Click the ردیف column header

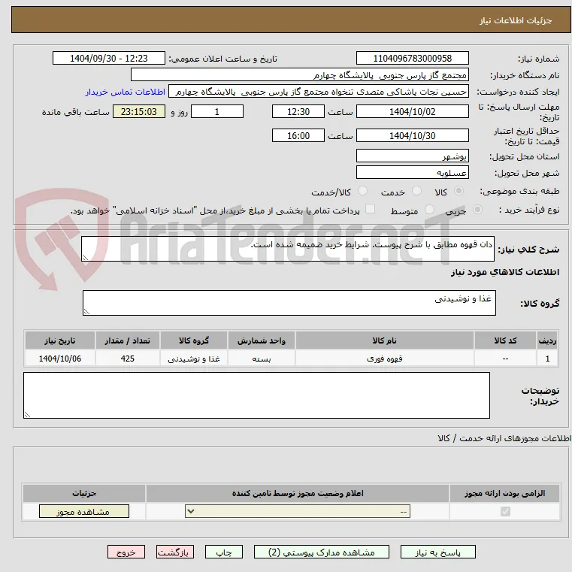click(547, 340)
